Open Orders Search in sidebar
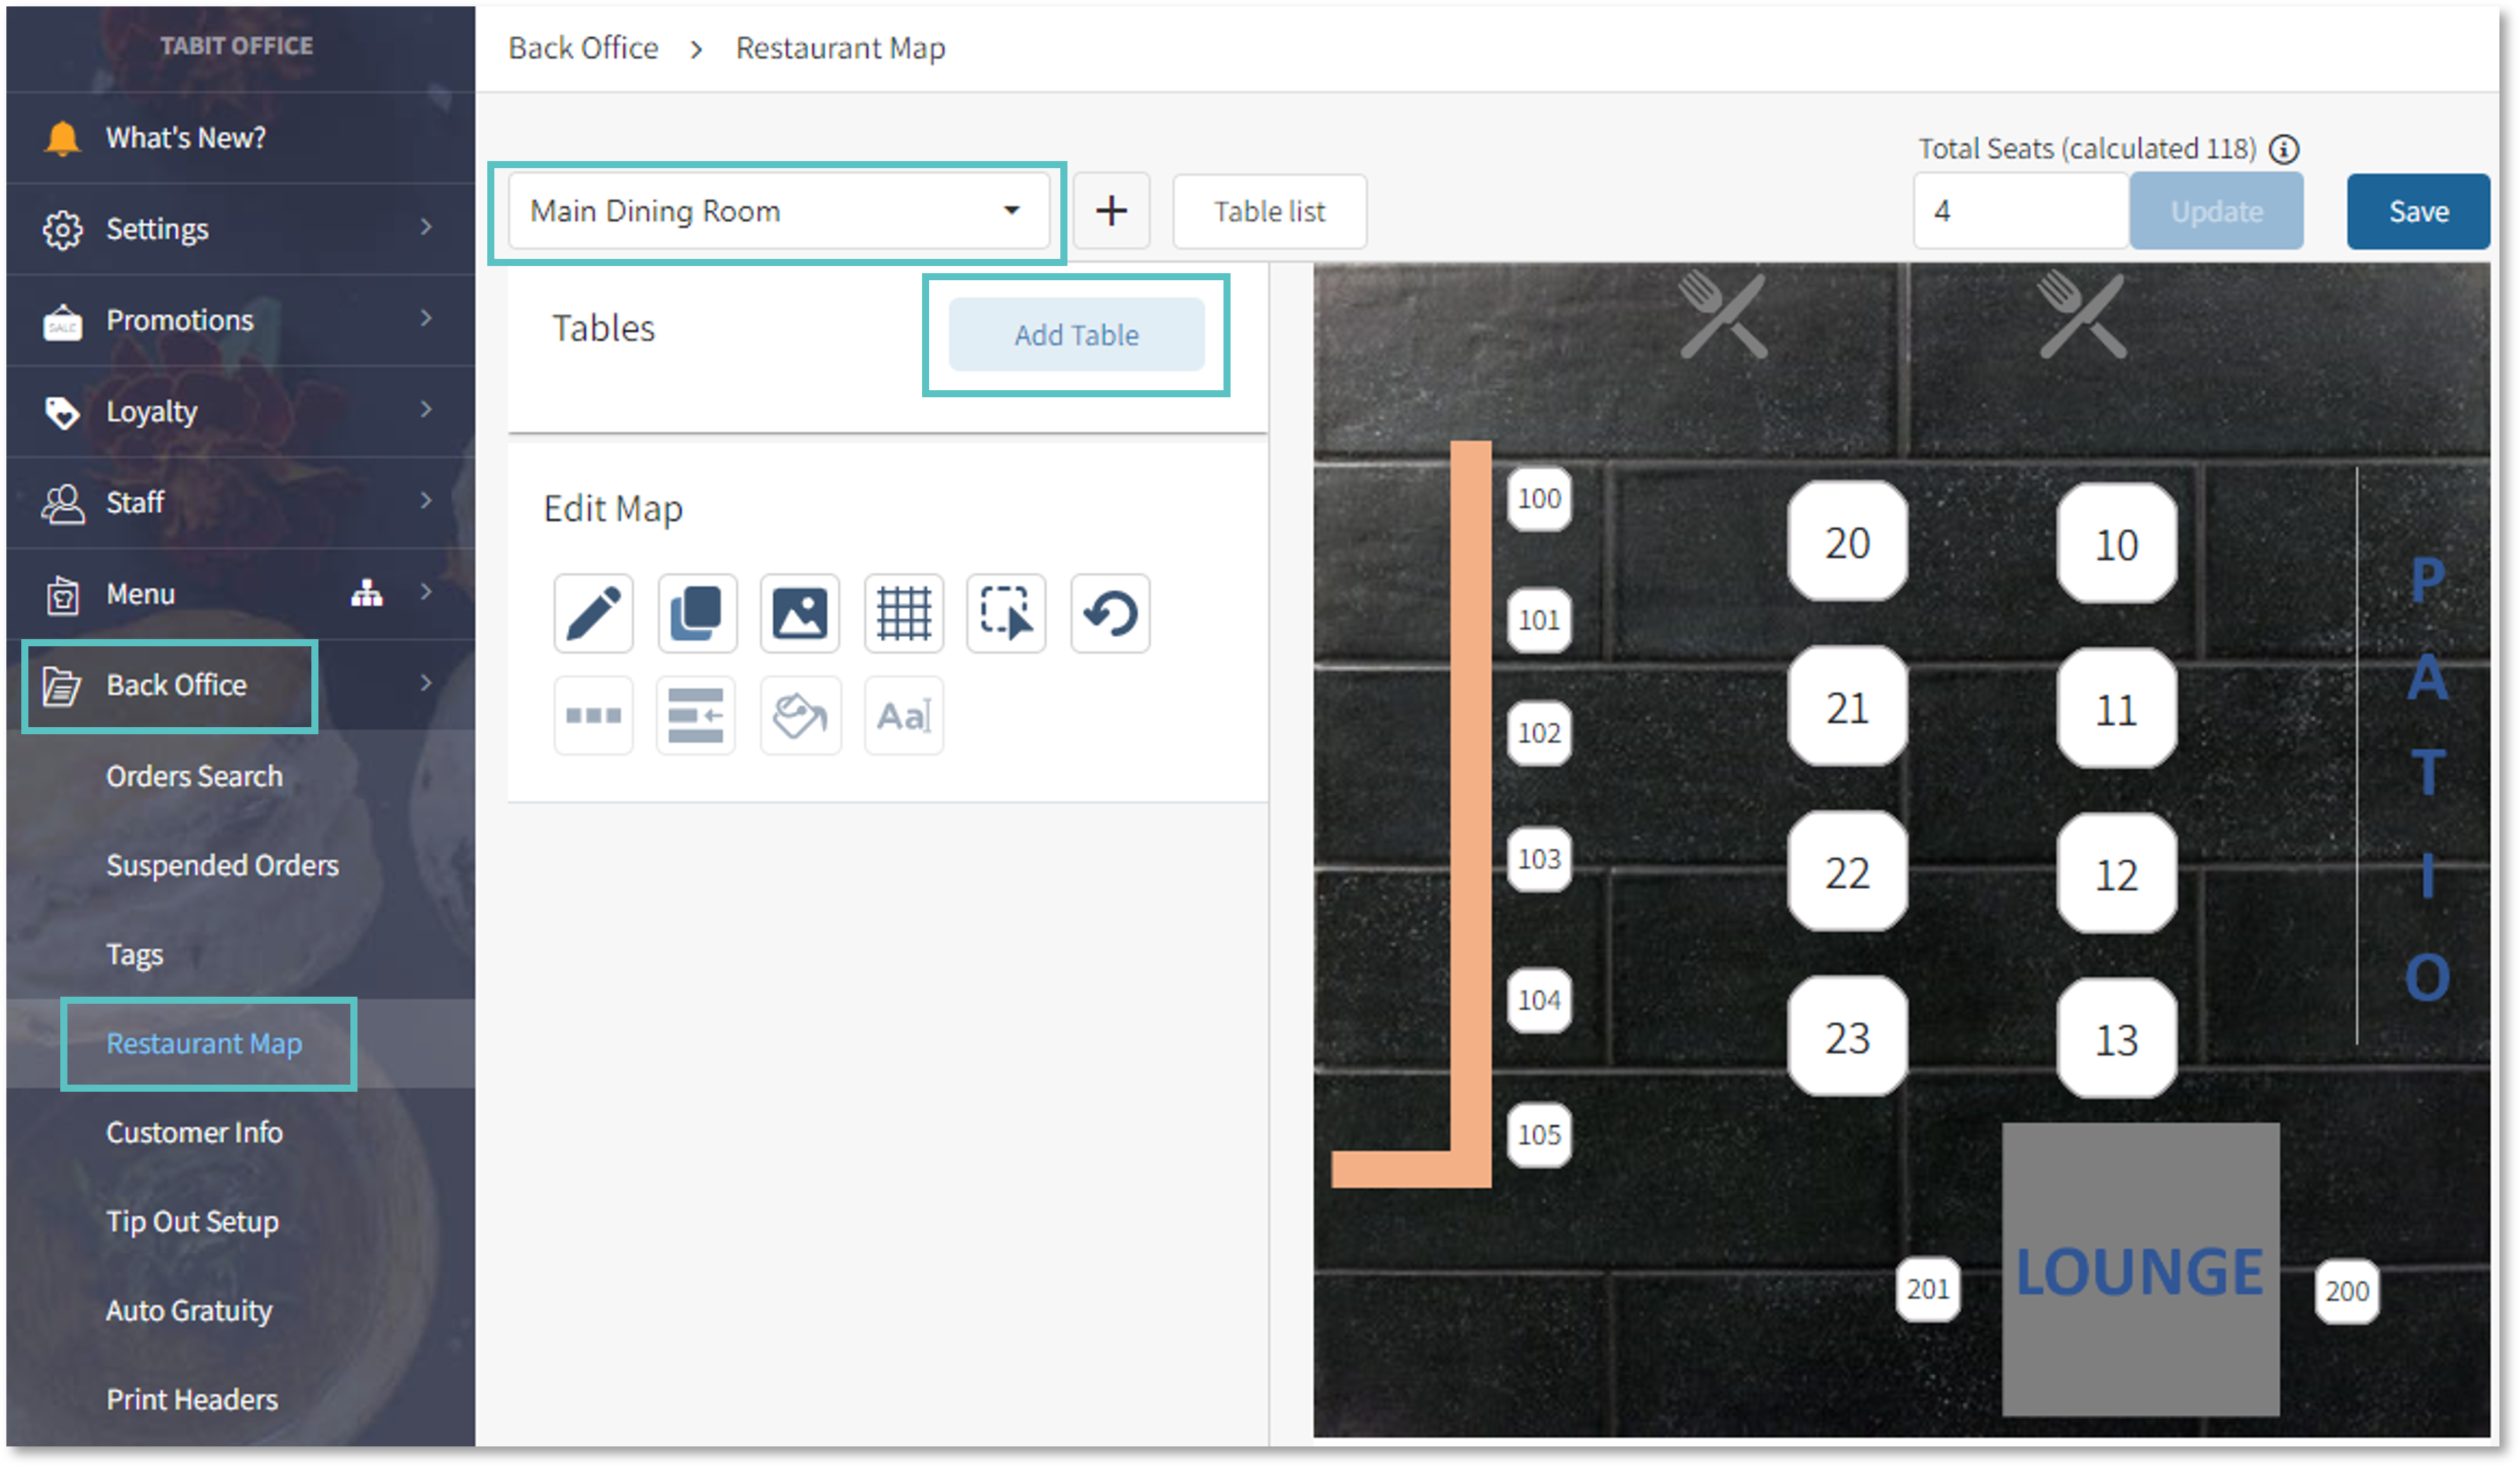Image resolution: width=2520 pixels, height=1467 pixels. tap(195, 776)
